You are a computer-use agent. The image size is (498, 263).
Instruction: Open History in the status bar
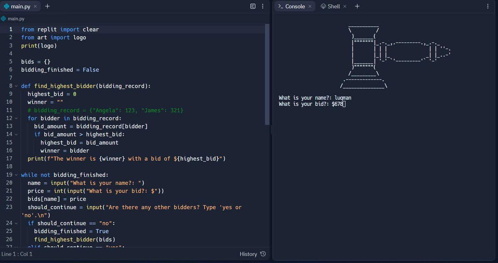click(253, 254)
